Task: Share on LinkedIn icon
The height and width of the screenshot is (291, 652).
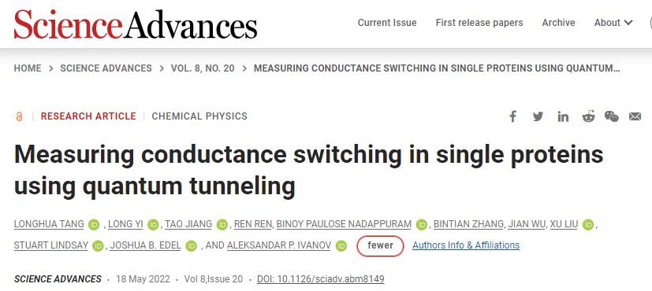Action: [x=563, y=116]
